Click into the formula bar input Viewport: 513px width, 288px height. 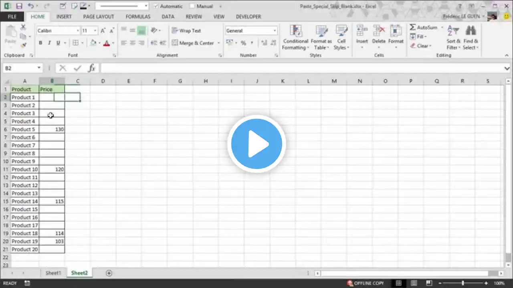coord(302,68)
